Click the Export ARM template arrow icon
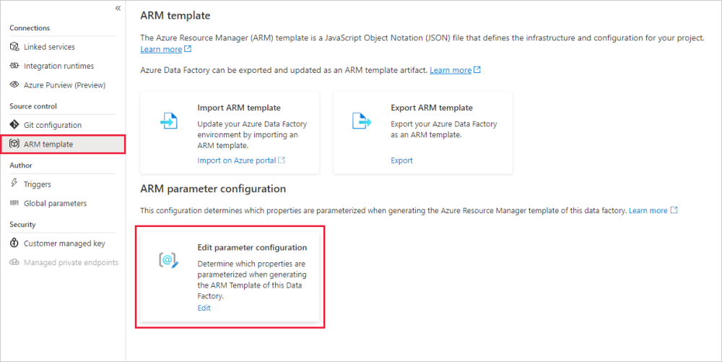Screen dimensions: 722x362 pos(362,121)
